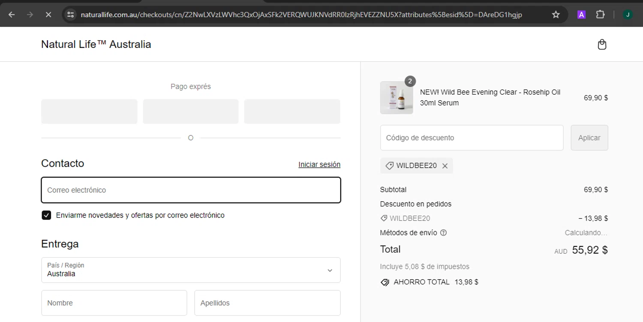Screen dimensions: 643x322
Task: Click the Código de descuento input
Action: click(472, 138)
